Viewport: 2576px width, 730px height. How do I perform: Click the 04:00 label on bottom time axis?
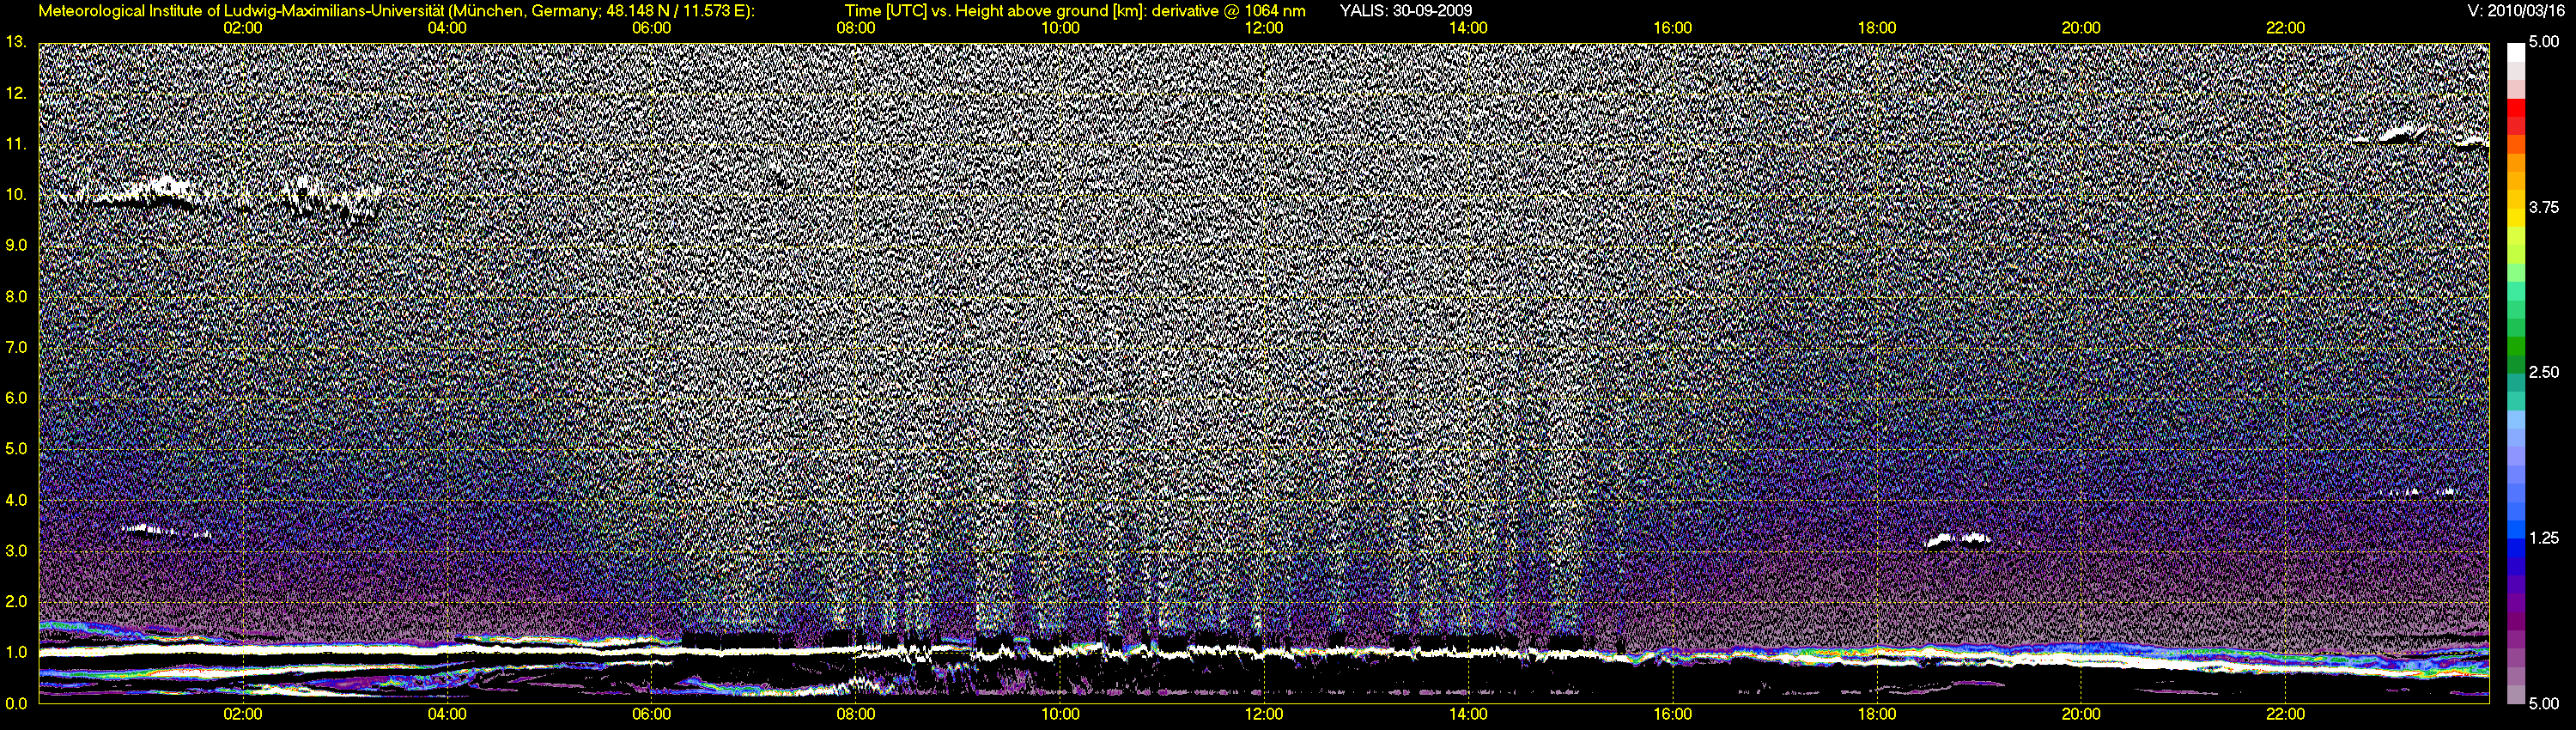coord(447,714)
